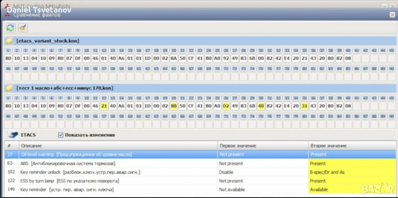Screen dimensions: 398x198
Task: Click the etacs_variant_stock.kon file name
Action: pos(48,41)
